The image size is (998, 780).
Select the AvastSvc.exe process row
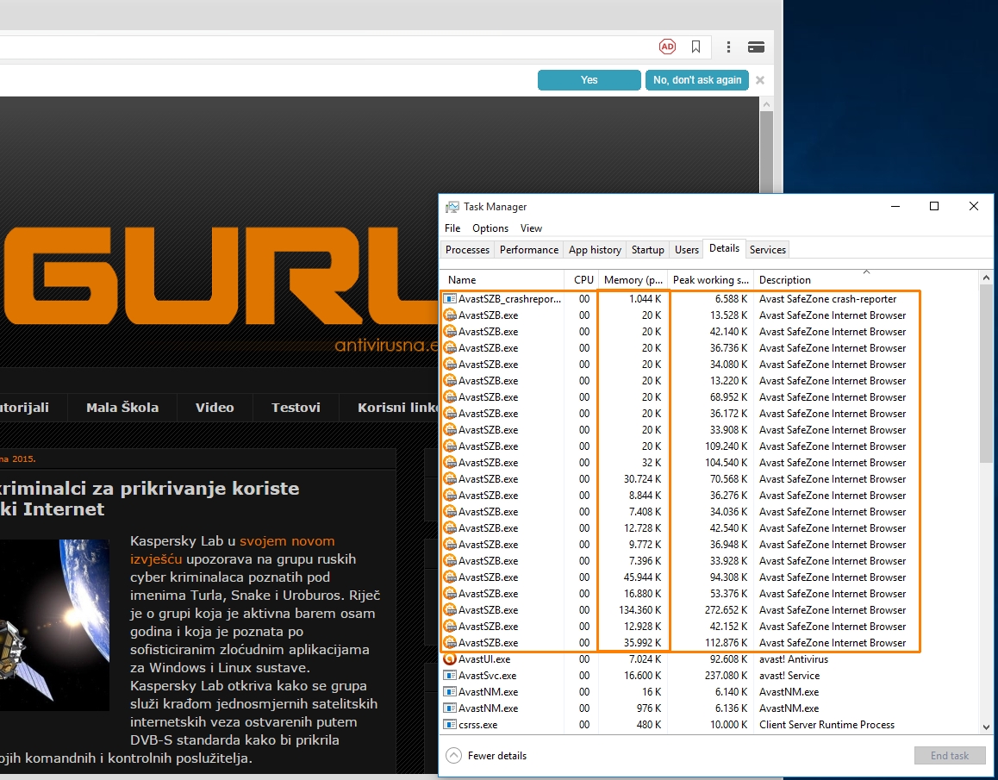488,676
